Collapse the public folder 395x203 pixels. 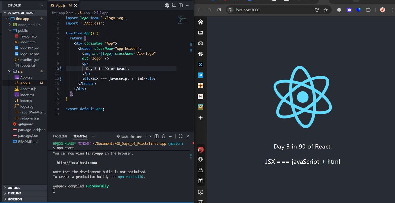[x=10, y=31]
